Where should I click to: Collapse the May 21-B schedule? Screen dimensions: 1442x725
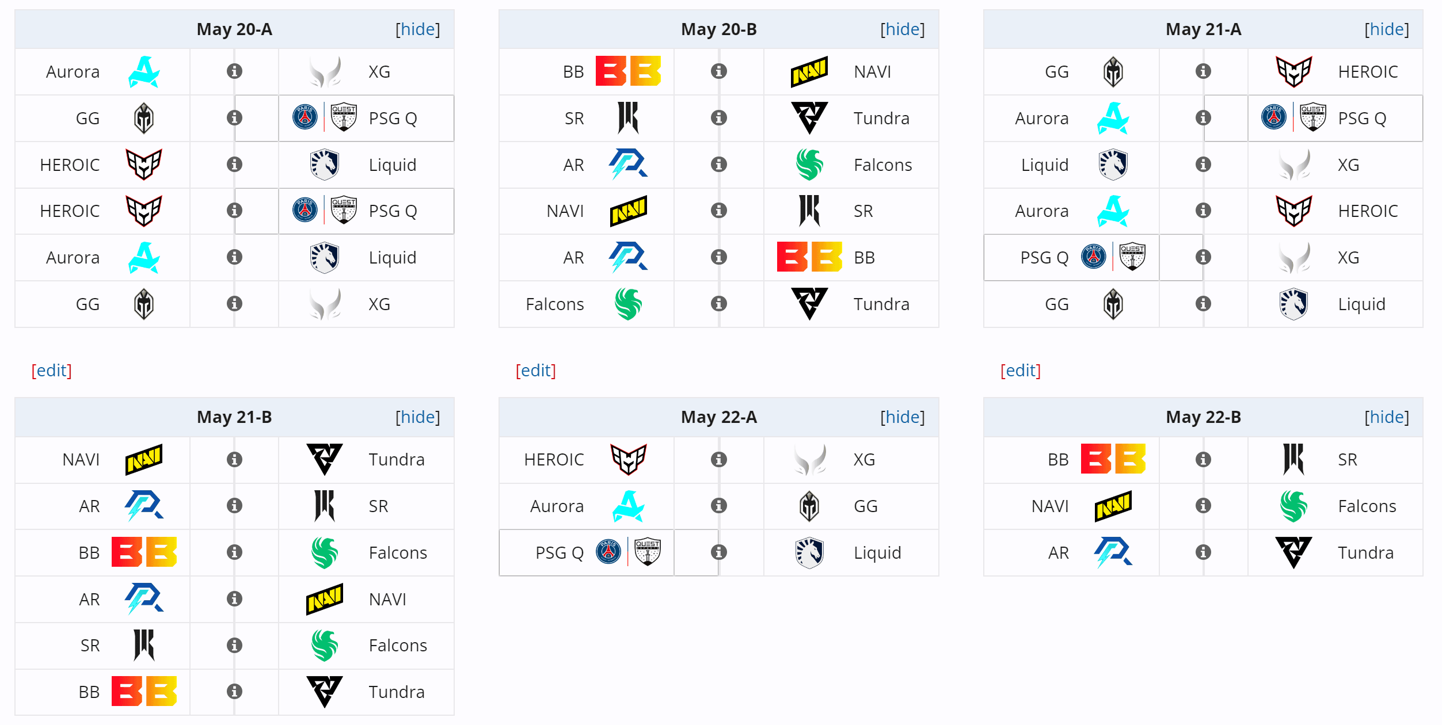click(x=418, y=417)
